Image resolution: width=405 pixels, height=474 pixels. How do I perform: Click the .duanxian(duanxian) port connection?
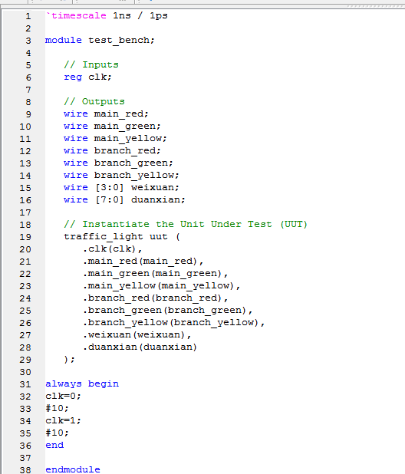(140, 347)
